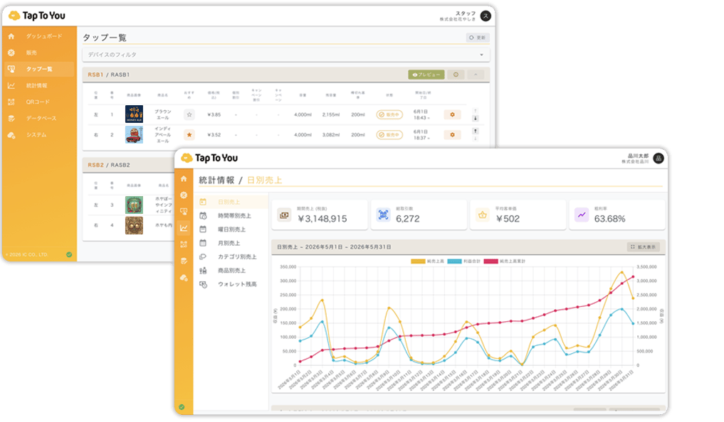724x422 pixels.
Task: Click system cloud icon in front window sidebar
Action: [x=184, y=278]
